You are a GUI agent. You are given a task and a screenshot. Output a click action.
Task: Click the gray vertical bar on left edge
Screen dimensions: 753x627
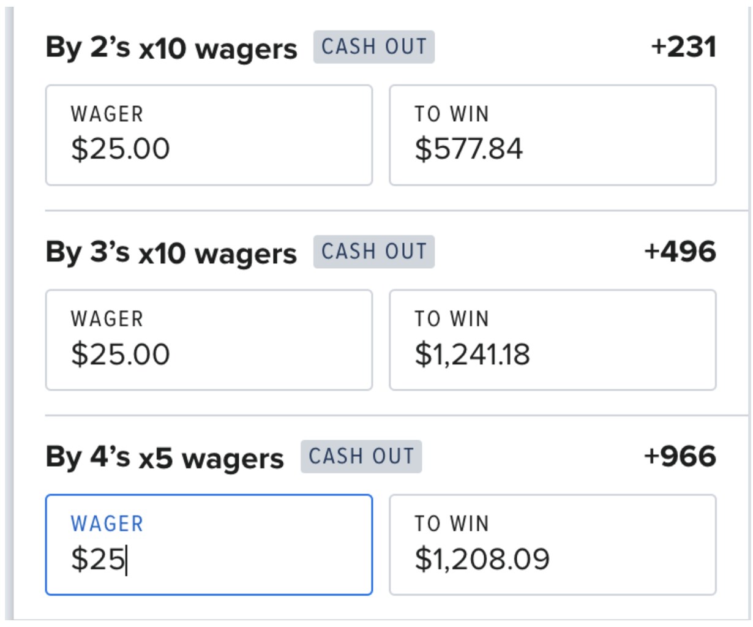[x=9, y=313]
